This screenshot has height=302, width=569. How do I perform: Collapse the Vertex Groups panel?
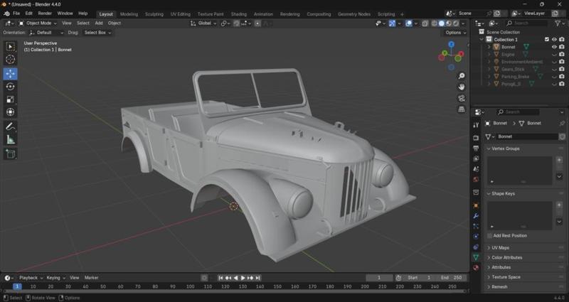[x=505, y=149]
